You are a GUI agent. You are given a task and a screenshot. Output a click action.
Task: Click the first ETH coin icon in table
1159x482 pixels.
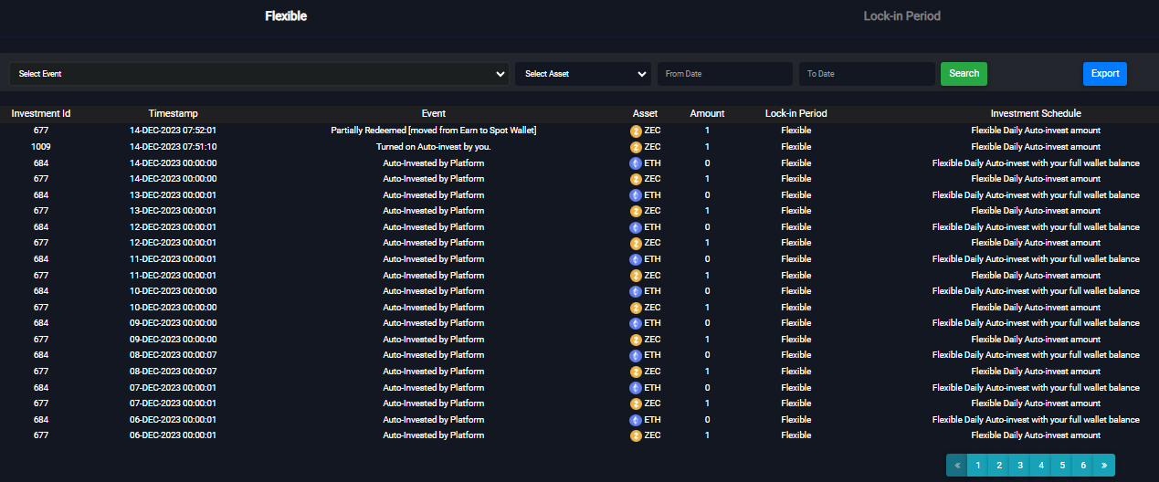coord(636,163)
